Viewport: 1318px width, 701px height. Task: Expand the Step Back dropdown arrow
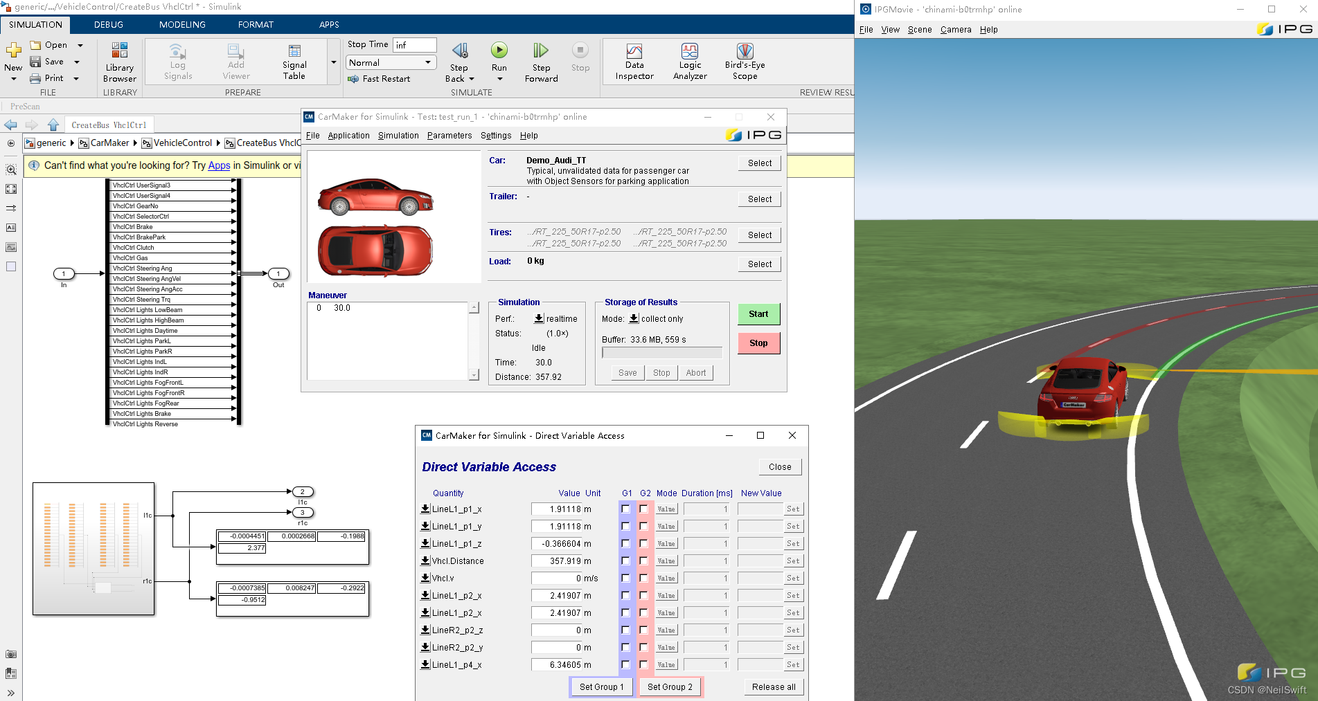[x=472, y=79]
